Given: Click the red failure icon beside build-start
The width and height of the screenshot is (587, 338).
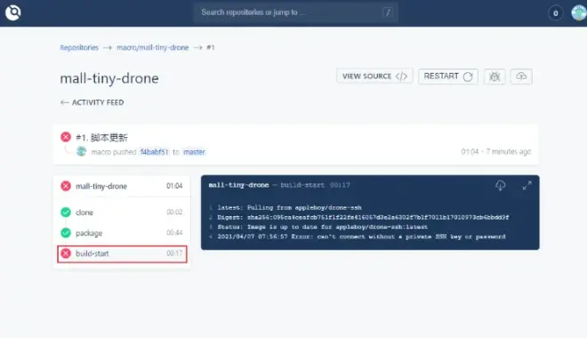Looking at the screenshot, I should click(66, 253).
